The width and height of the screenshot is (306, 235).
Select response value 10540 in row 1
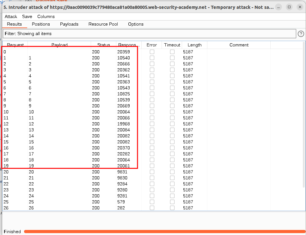[x=124, y=58]
